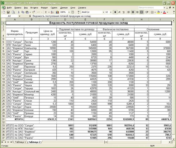
Task: Click the indent icon next to merge
Action: tap(147, 12)
